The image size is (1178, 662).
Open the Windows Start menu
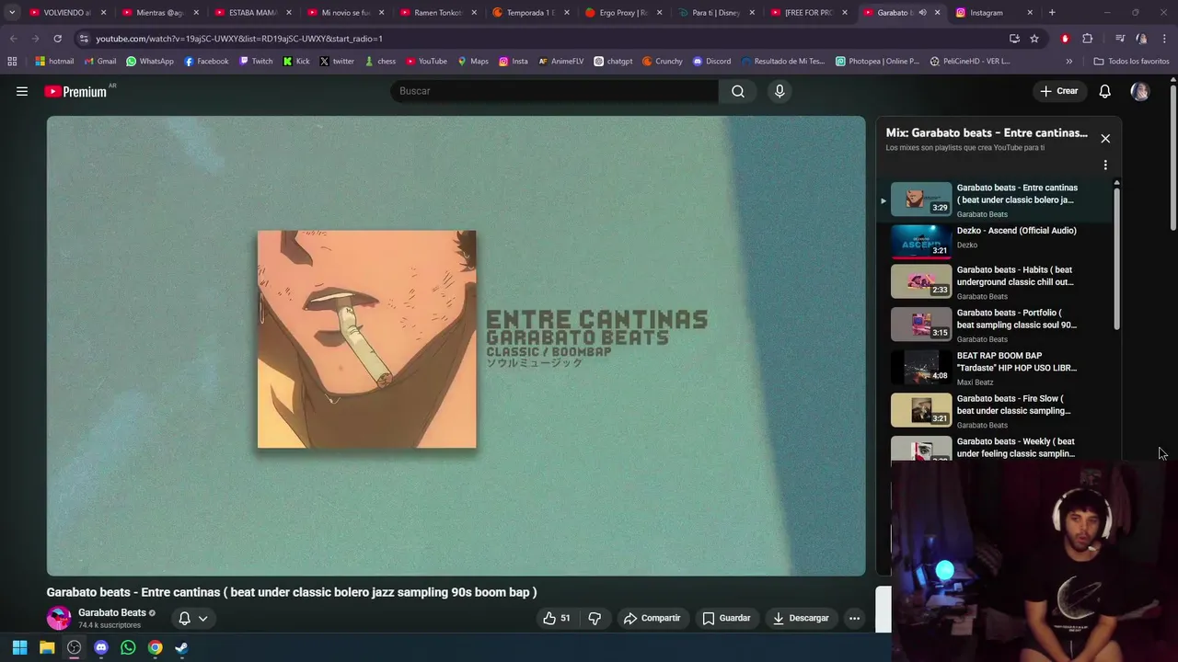(19, 647)
